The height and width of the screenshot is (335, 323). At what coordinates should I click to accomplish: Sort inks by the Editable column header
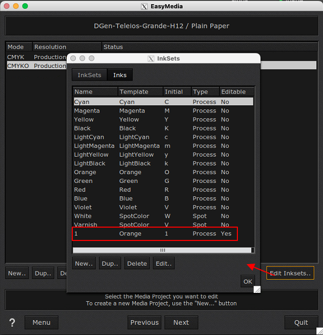point(233,92)
